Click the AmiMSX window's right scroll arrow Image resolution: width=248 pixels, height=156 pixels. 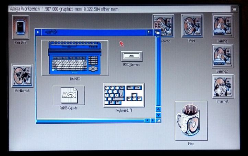153,121
